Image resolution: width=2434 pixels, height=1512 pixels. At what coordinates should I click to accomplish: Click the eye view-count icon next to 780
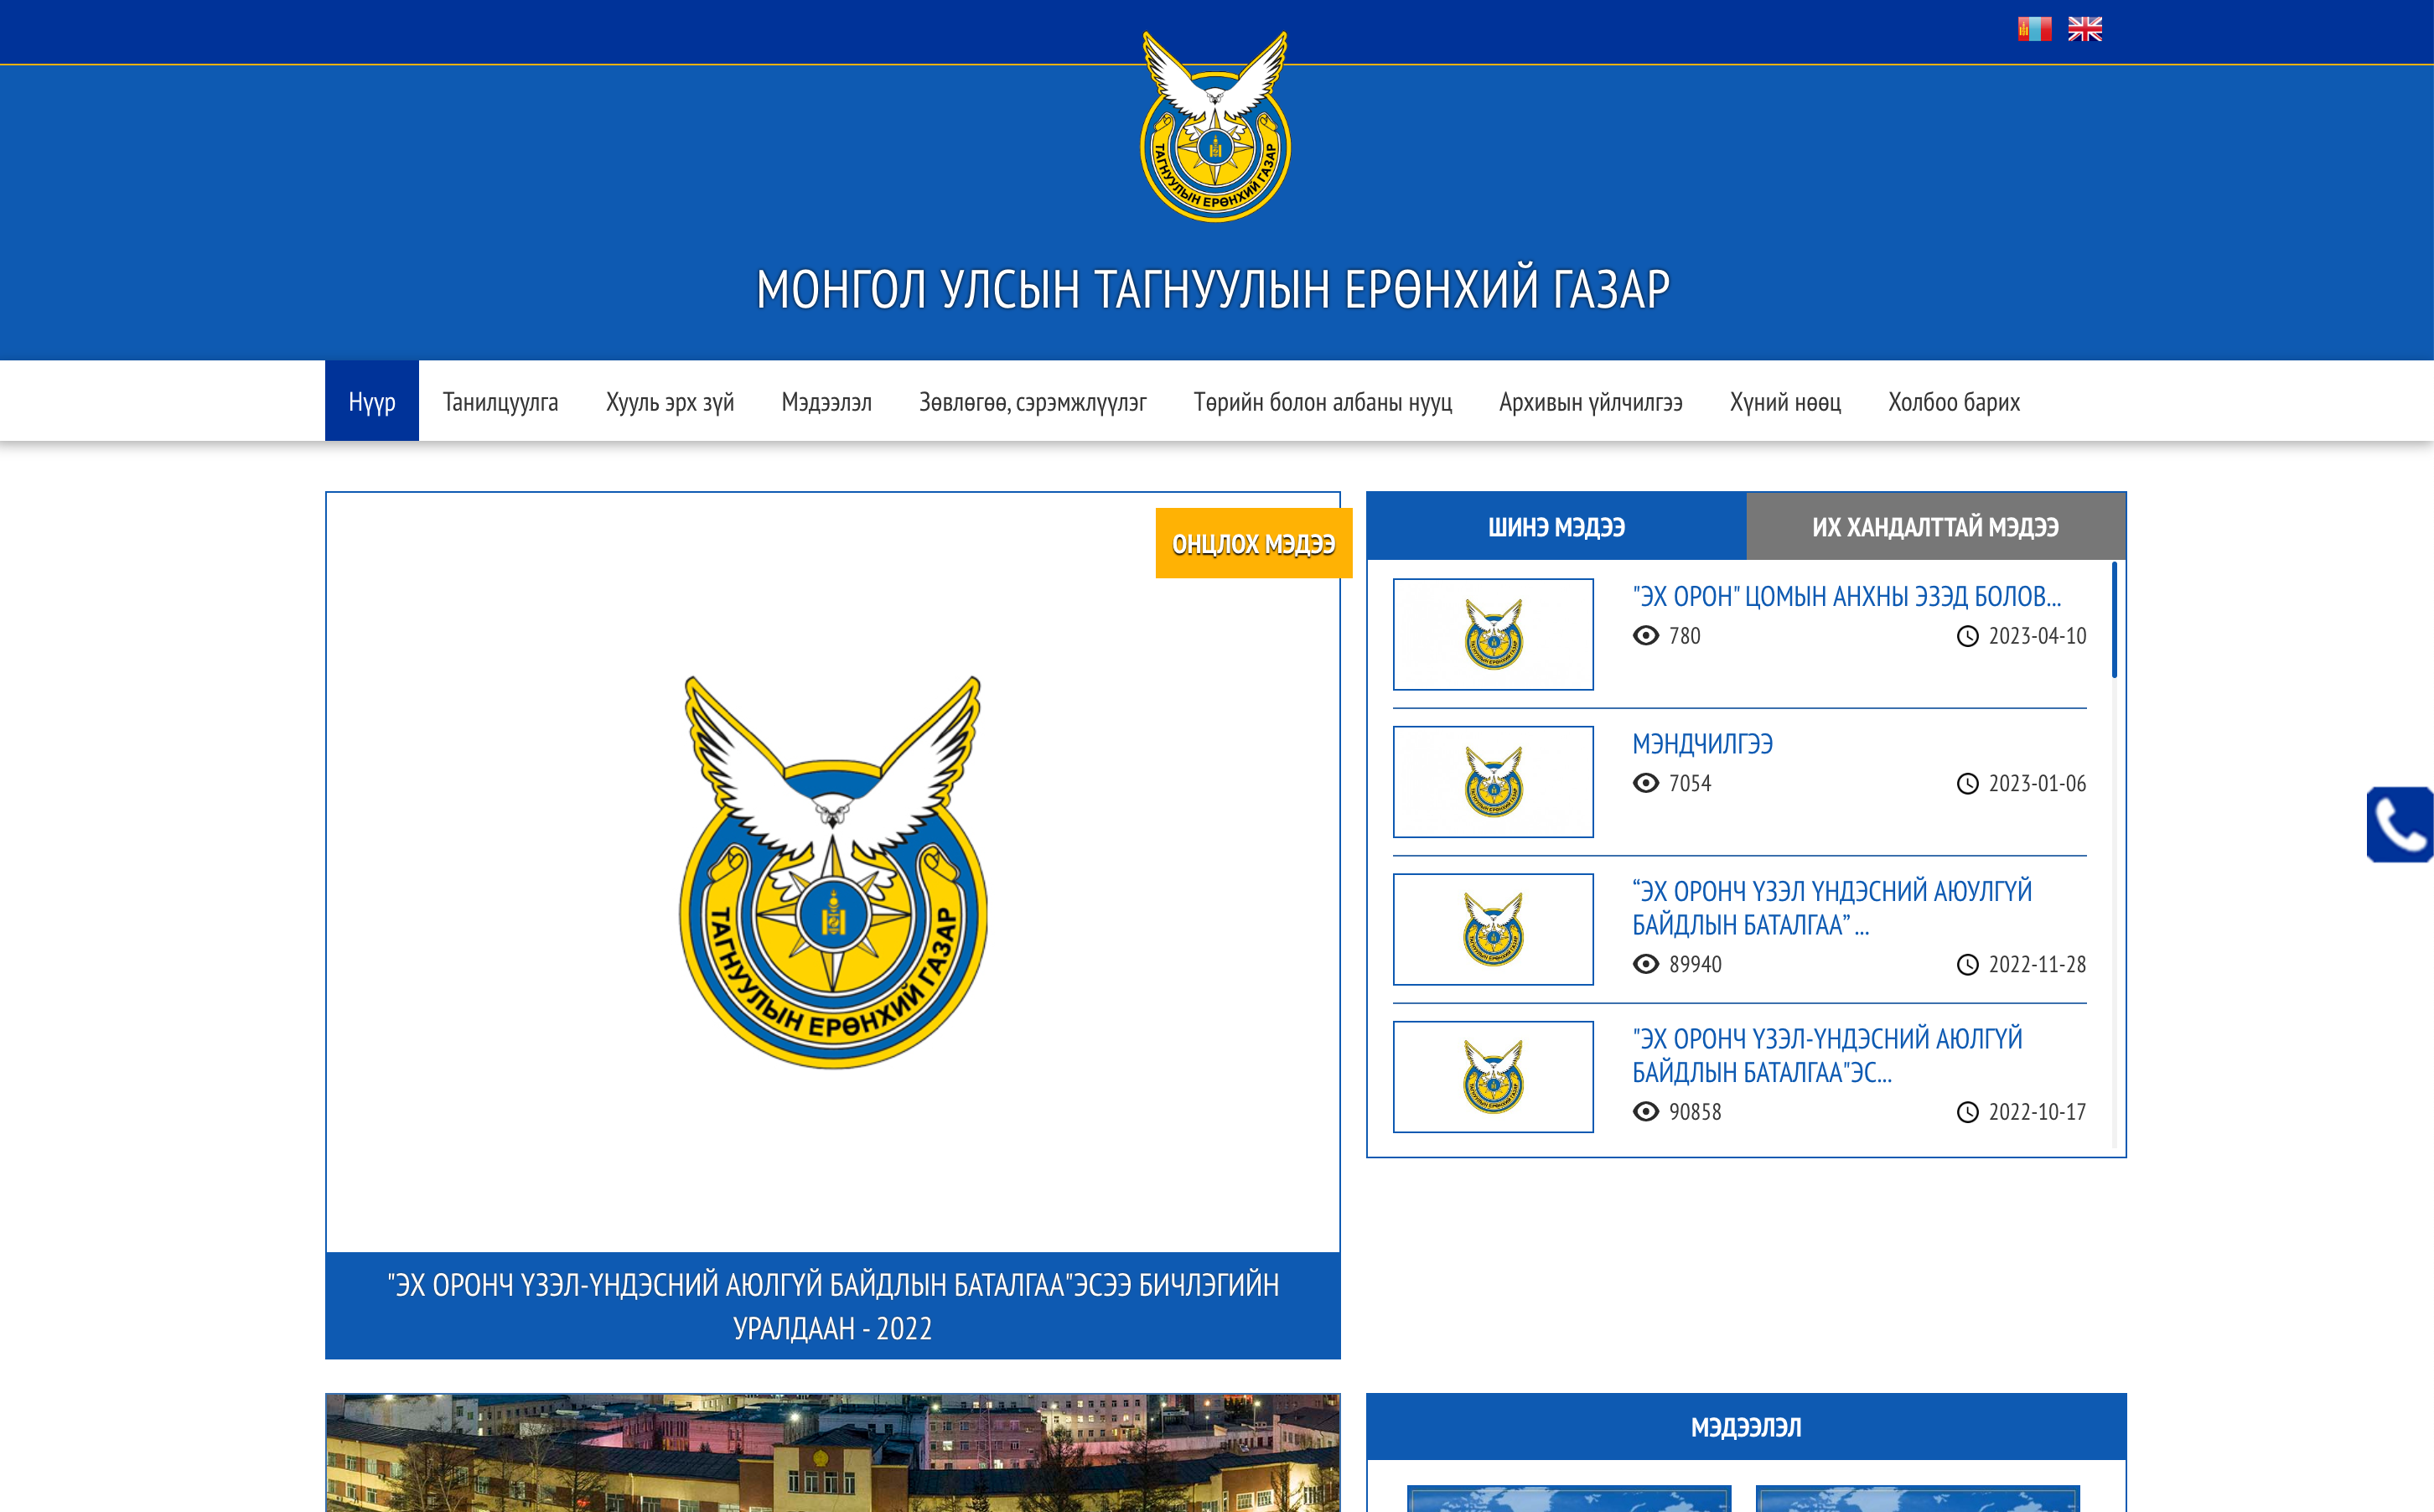1647,636
